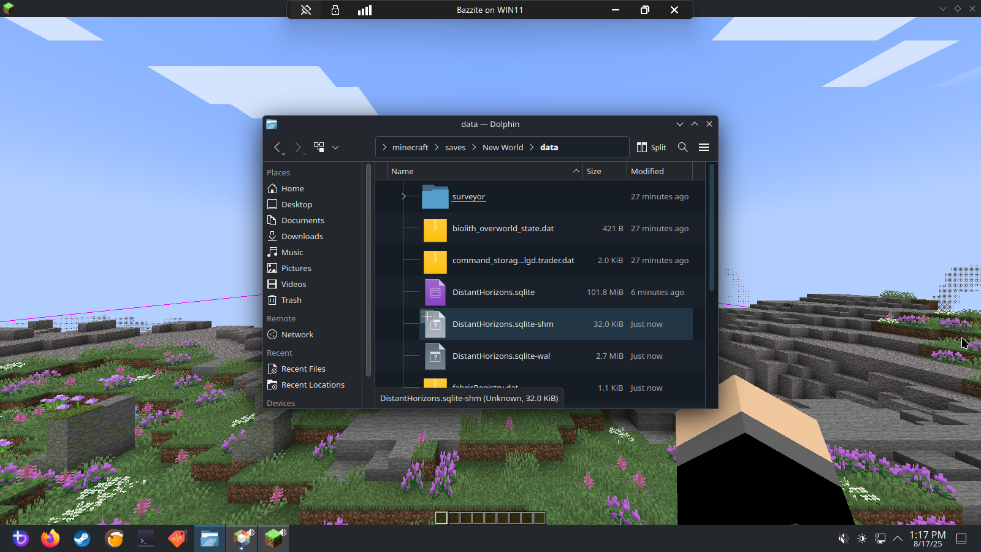Switch Dolphin view mode with the tree-view icon
Viewport: 981px width, 552px height.
pyautogui.click(x=319, y=147)
